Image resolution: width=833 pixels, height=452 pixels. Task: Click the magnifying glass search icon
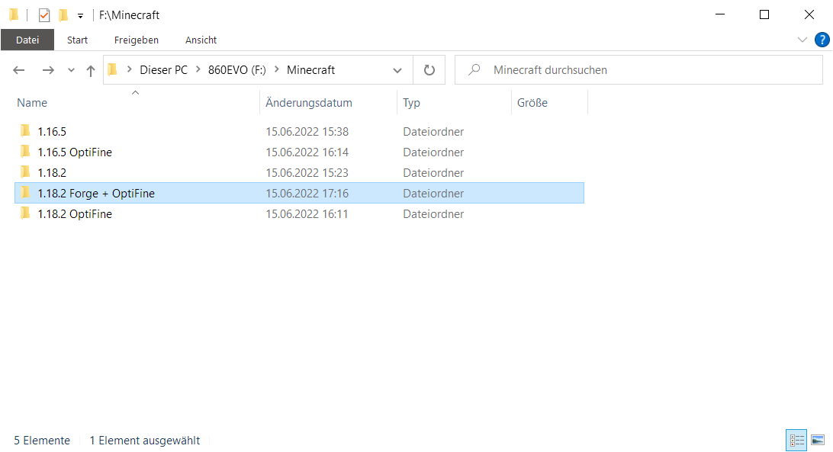(474, 69)
